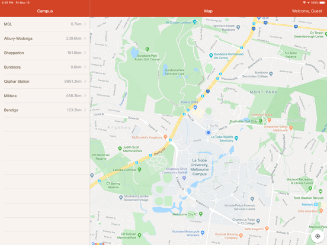Tap the Nets Stadium Banyule pin
Image resolution: width=327 pixels, height=245 pixels.
(320, 191)
